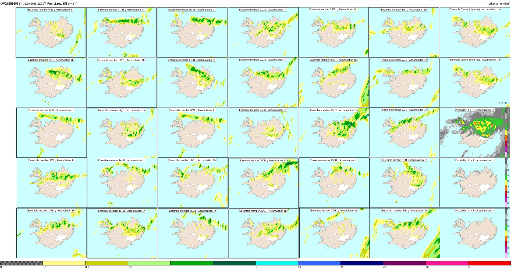The height and width of the screenshot is (269, 511).
Task: Open the Ensemble Control map marked run-3h
Action: click(475, 82)
